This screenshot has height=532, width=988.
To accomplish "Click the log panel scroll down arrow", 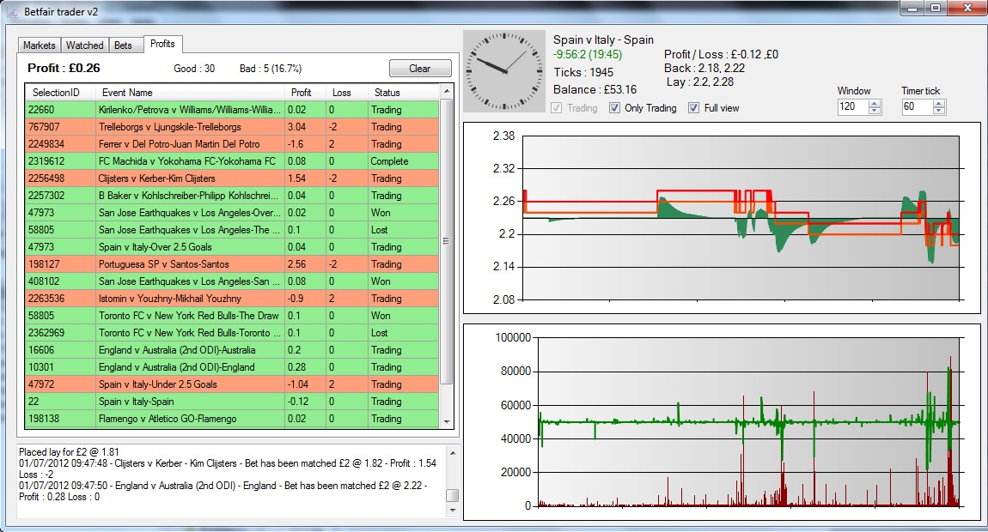I will point(452,511).
